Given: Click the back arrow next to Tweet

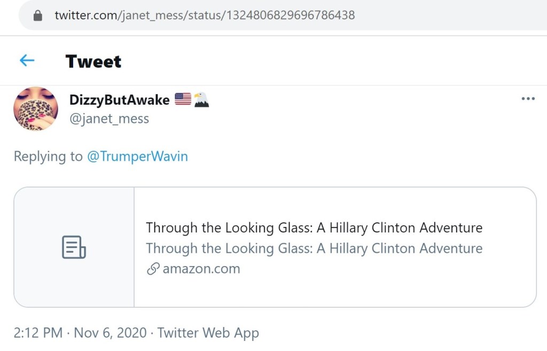Looking at the screenshot, I should tap(27, 61).
